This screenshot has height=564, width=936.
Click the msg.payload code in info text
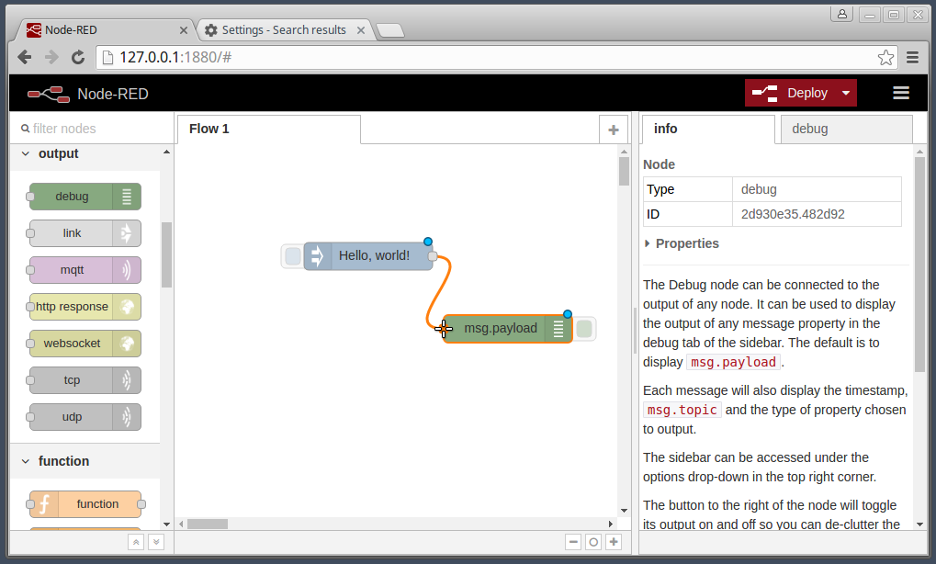tap(734, 362)
